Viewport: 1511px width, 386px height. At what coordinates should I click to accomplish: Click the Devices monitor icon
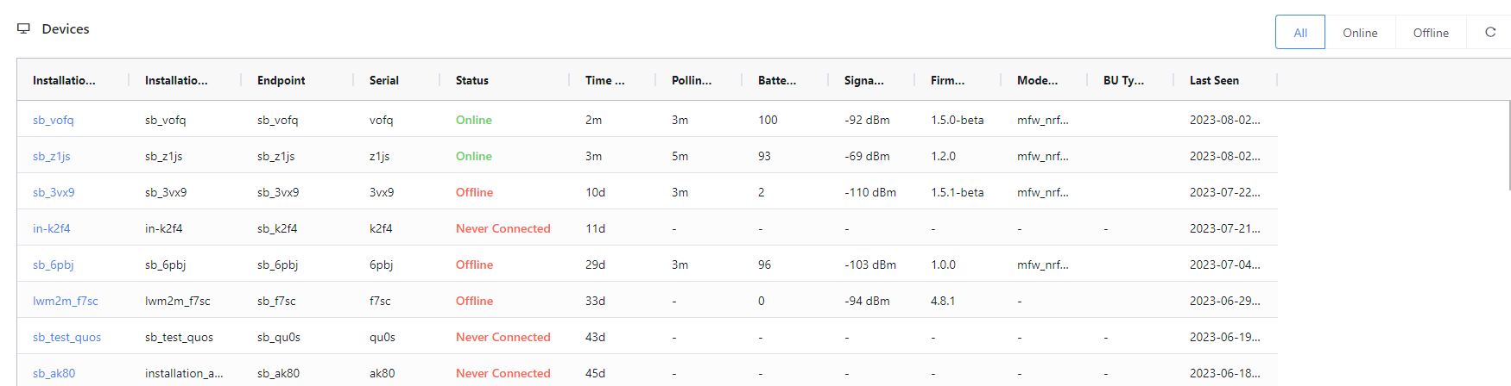23,28
